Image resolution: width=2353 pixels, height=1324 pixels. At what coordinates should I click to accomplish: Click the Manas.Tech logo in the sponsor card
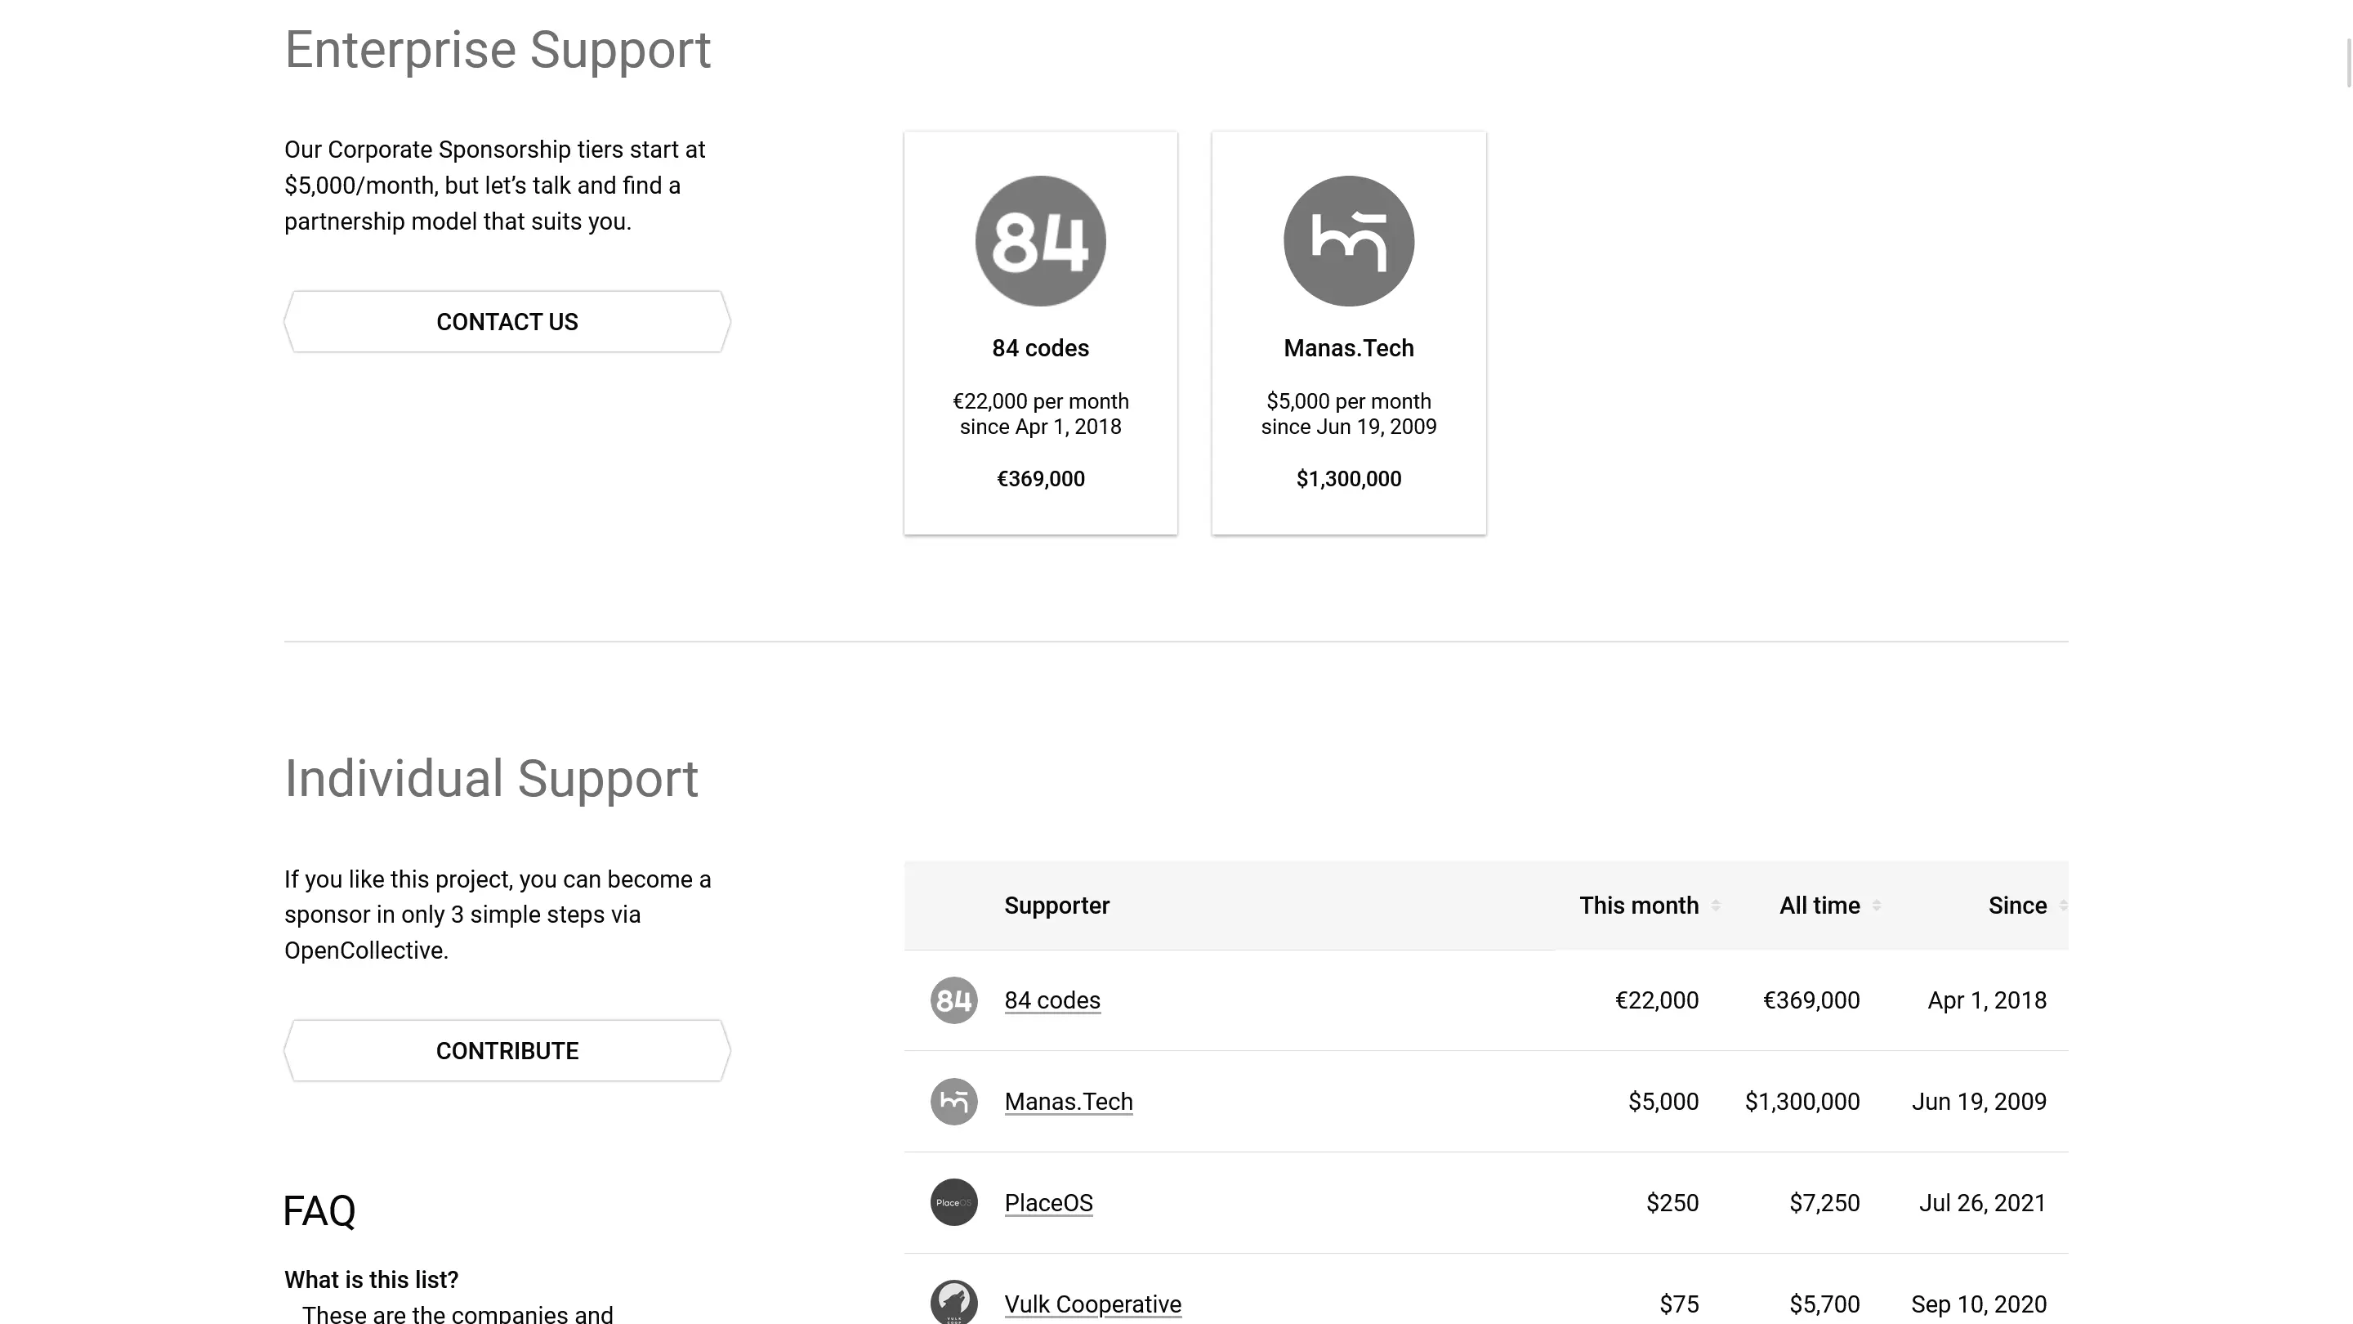pos(1348,239)
